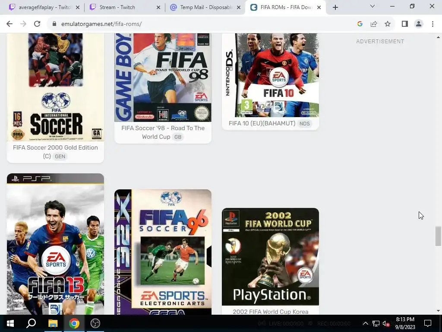The image size is (442, 332).
Task: Switch to Temp Mail tab
Action: pyautogui.click(x=205, y=7)
